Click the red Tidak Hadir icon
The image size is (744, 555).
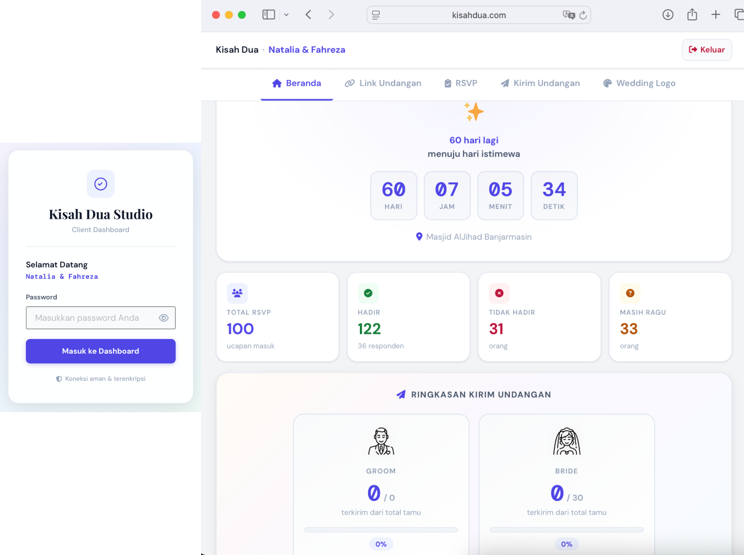click(499, 293)
